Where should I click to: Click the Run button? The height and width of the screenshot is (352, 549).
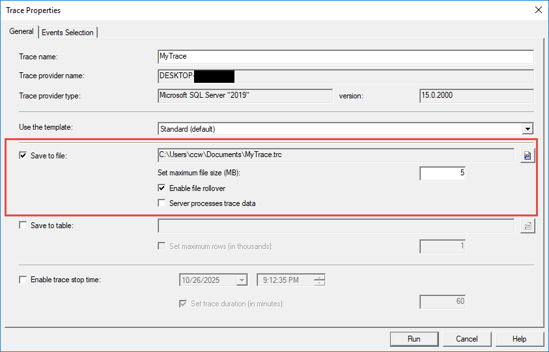[414, 339]
